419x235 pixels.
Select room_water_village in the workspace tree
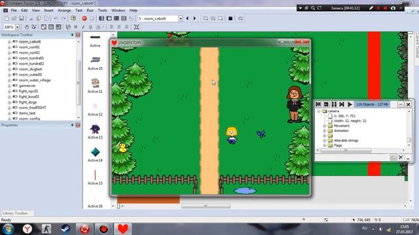(35, 80)
